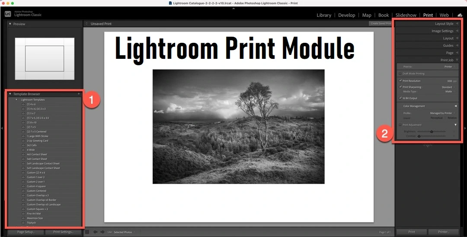
Task: Switch to the Web module
Action: 444,15
